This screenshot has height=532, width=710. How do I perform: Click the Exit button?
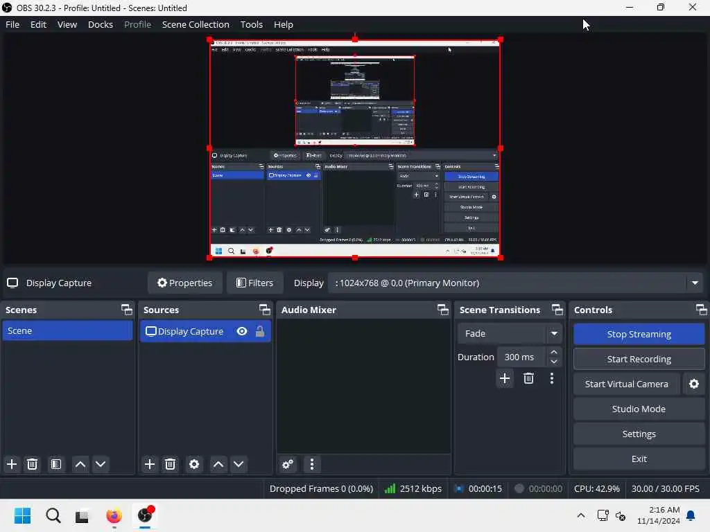639,459
